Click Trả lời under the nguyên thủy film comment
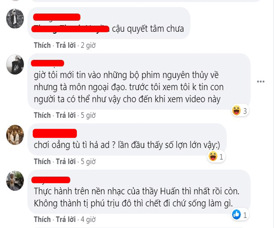 (66, 115)
